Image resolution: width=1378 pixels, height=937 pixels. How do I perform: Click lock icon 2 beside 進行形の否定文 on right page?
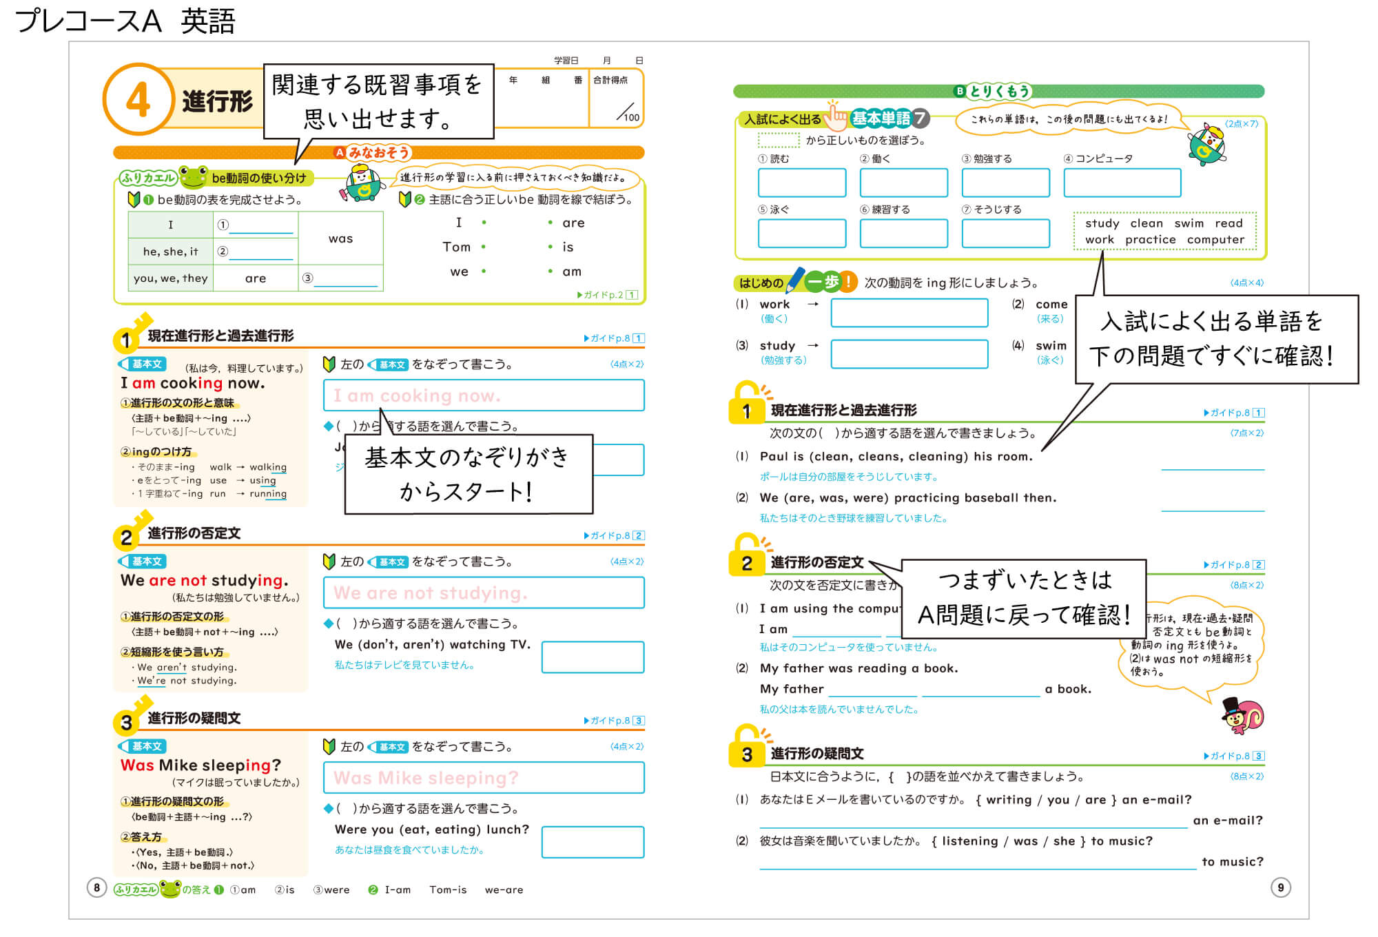click(749, 555)
